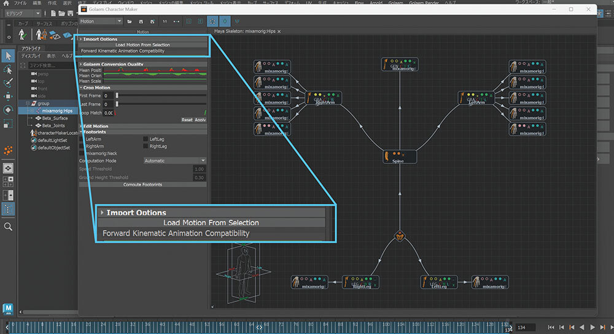Open the Golaem Render menu
Screen dimensions: 614x334
click(424, 2)
